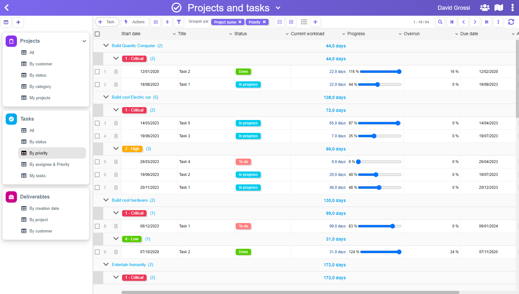
Task: Remove the Project name grouping chip
Action: pyautogui.click(x=240, y=22)
